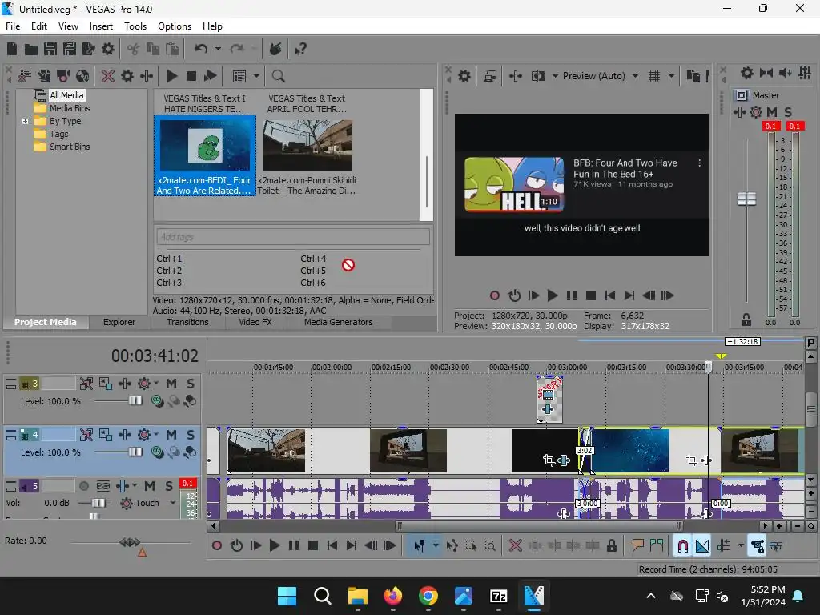
Task: Open the preview overlays grid icon
Action: pos(654,76)
